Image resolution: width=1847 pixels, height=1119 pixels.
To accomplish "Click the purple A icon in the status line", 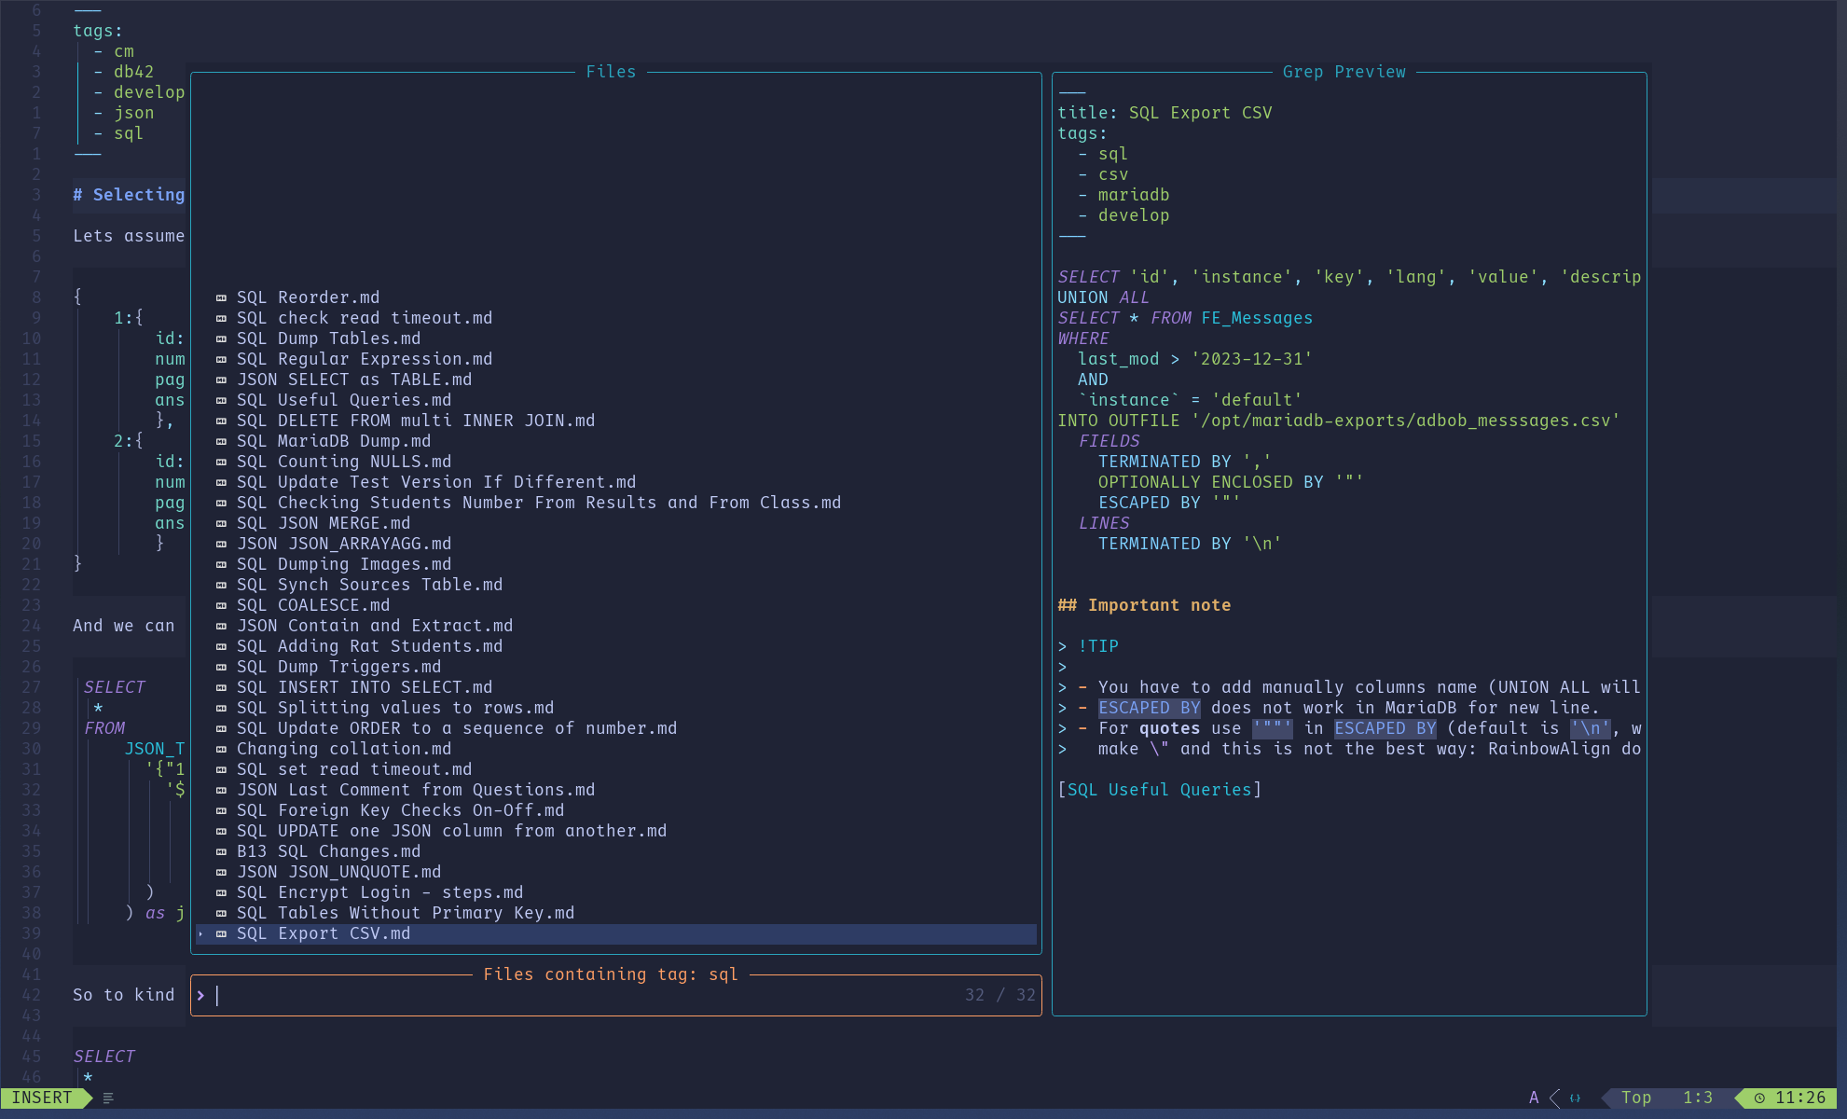I will [x=1534, y=1098].
